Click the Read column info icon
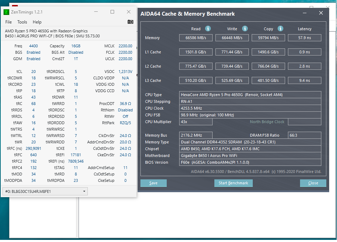 (x=208, y=28)
